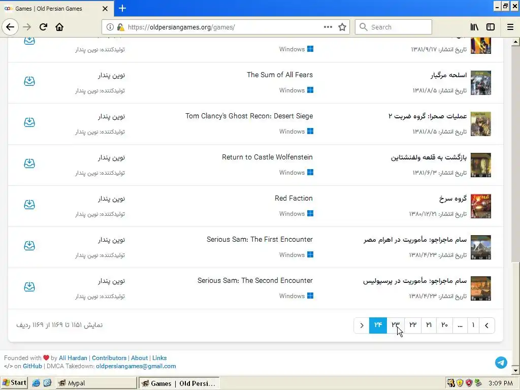Go to pagination page ۲۲
Viewport: 520px width, 390px height.
(412, 325)
